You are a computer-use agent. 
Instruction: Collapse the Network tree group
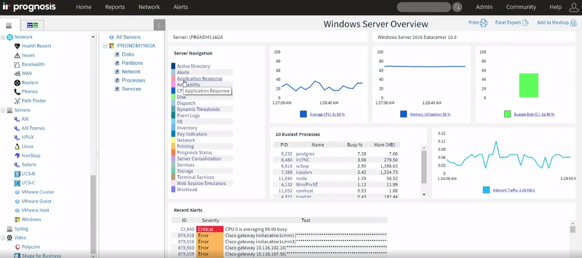pyautogui.click(x=3, y=37)
